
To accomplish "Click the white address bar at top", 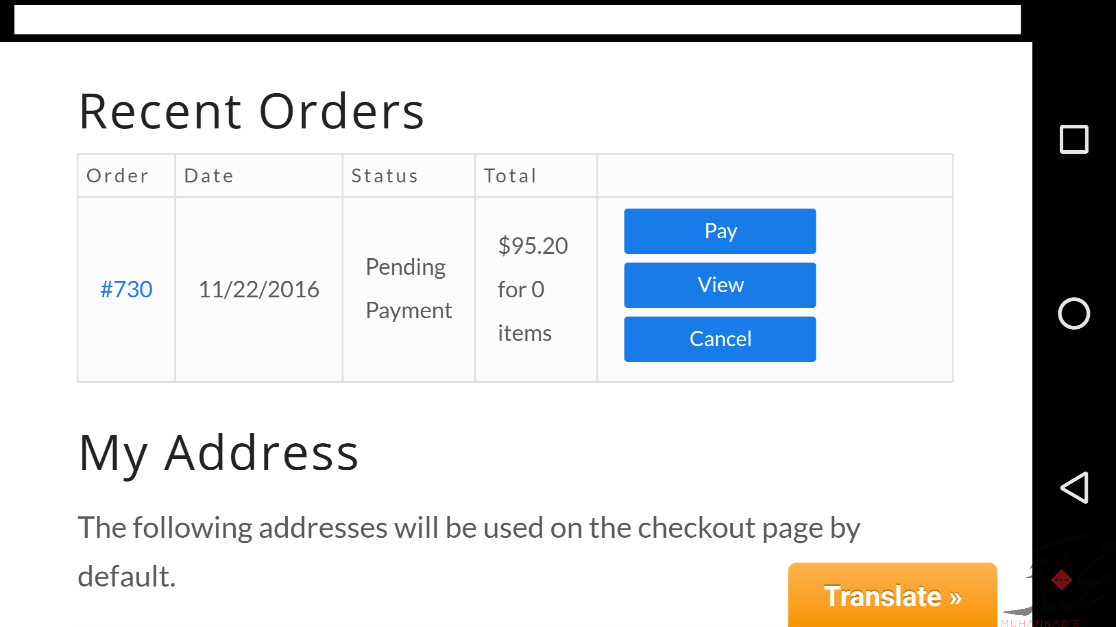I will 517,20.
